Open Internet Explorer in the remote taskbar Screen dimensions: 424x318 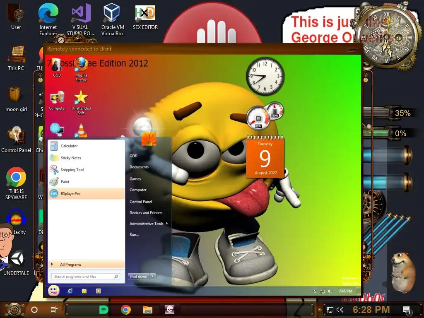click(x=70, y=291)
